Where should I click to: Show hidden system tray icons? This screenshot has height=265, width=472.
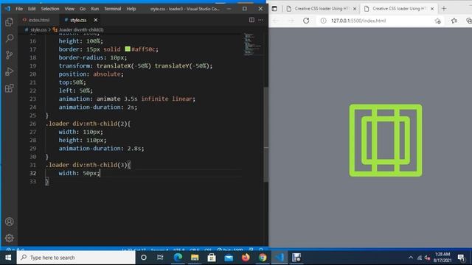coord(411,258)
